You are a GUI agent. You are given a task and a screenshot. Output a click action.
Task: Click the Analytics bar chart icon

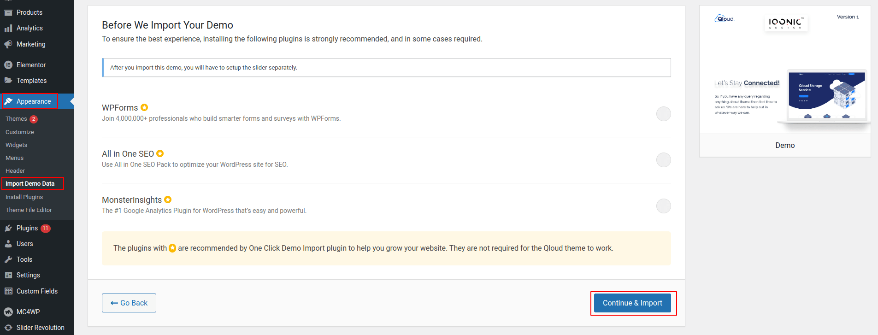[8, 28]
